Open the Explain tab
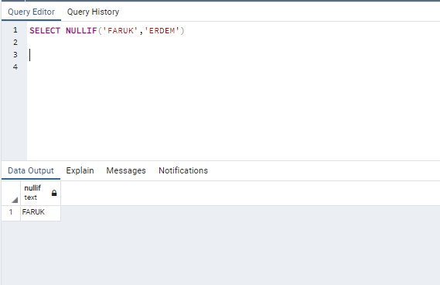The height and width of the screenshot is (285, 440). click(80, 170)
